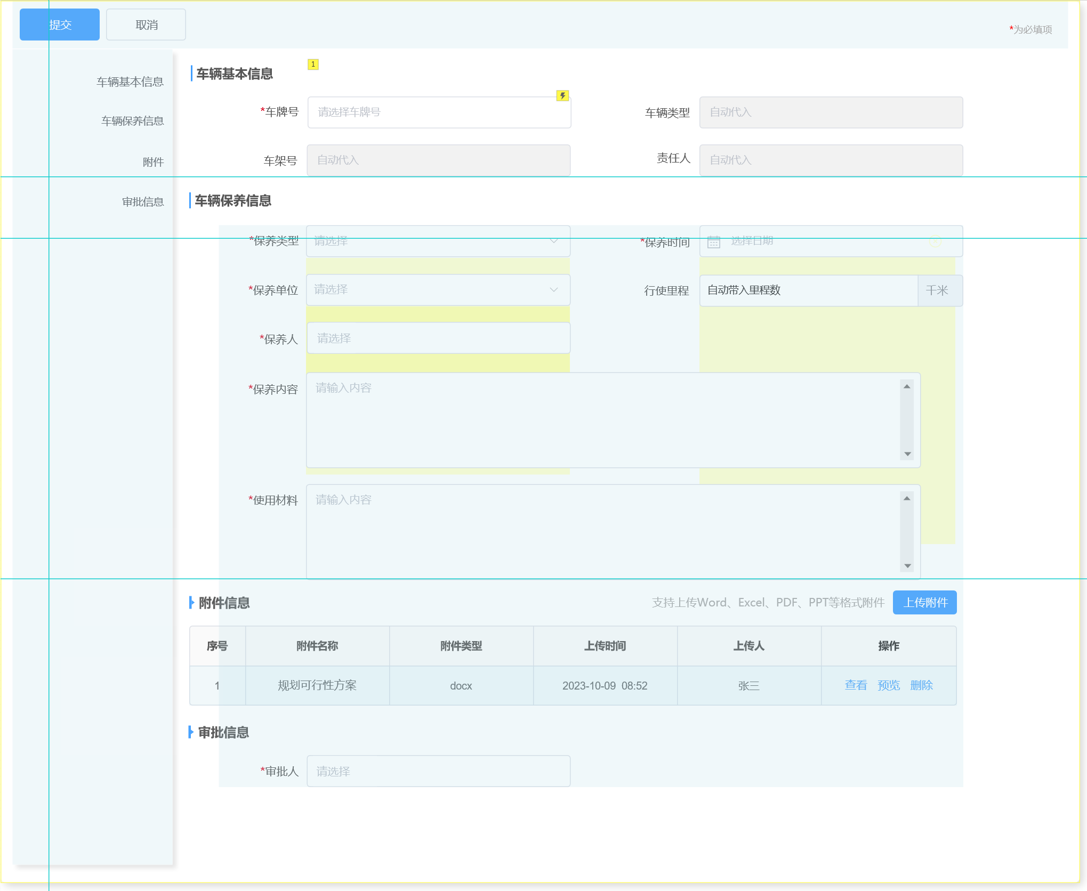The height and width of the screenshot is (891, 1087).
Task: Click the down arrow of 保养内容 scrollbar
Action: point(907,454)
